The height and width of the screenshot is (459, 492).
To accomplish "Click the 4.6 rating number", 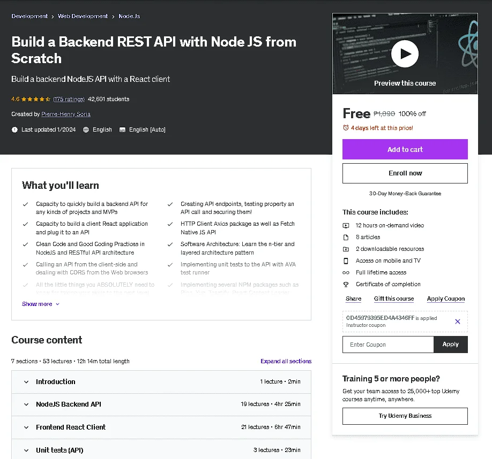I will point(16,100).
